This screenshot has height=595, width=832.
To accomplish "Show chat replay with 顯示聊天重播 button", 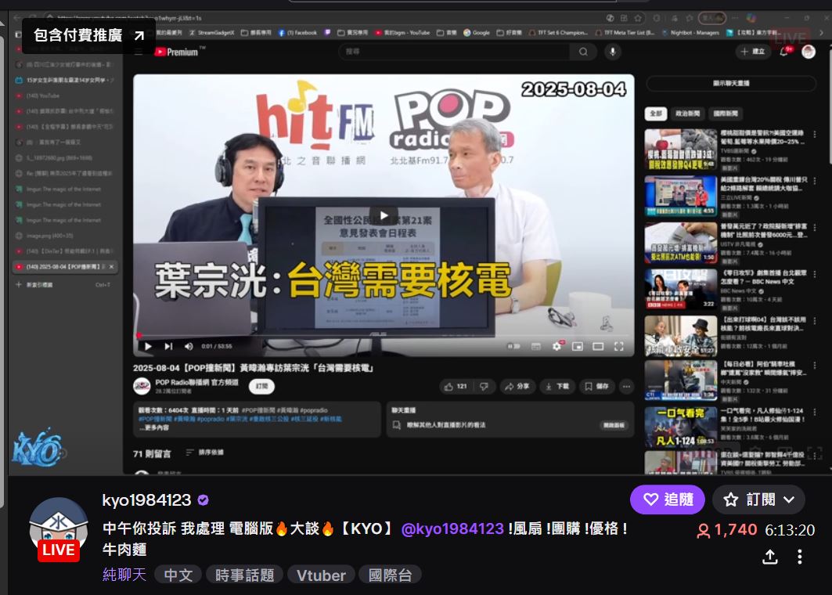I will pos(731,83).
